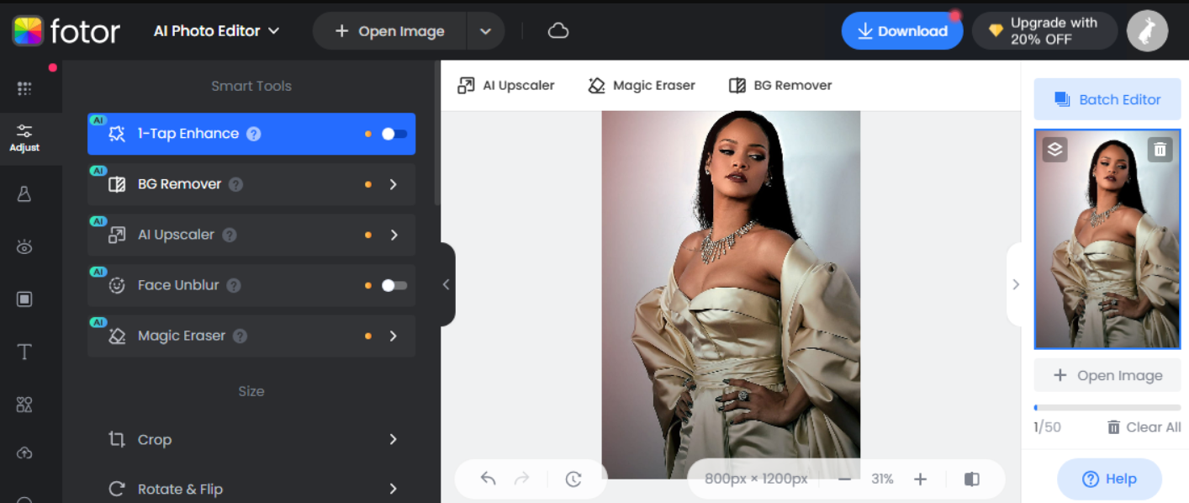
Task: Click the 31% zoom level value
Action: click(882, 479)
